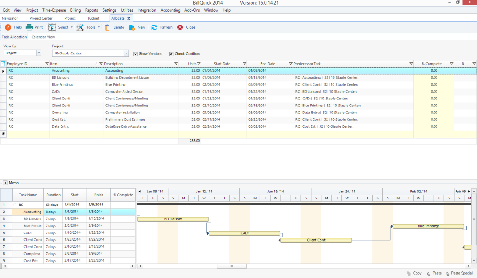Select the new-row asterisk marker in grid

(x=3, y=134)
